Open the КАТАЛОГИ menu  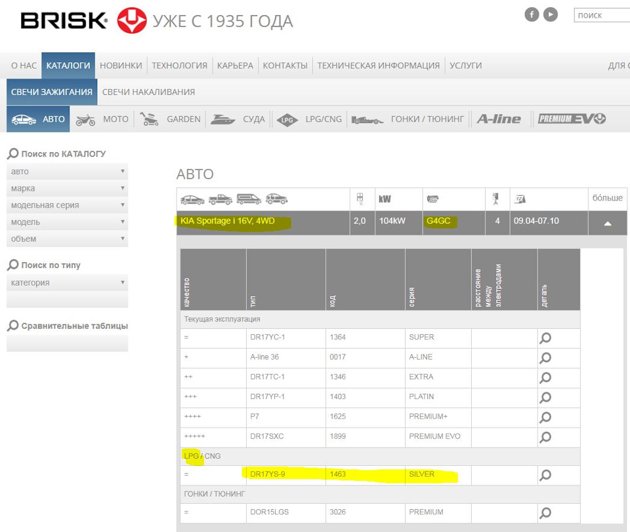coord(68,66)
